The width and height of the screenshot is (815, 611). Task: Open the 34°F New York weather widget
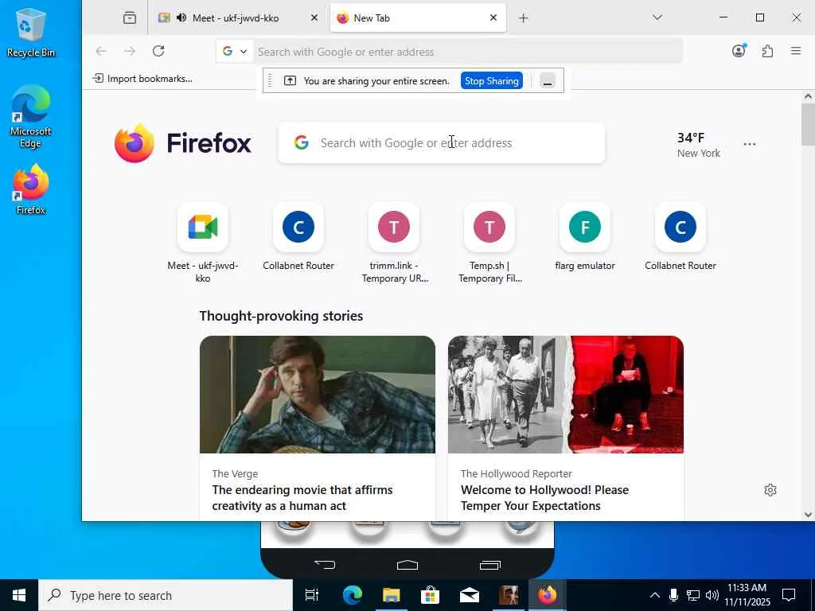698,145
